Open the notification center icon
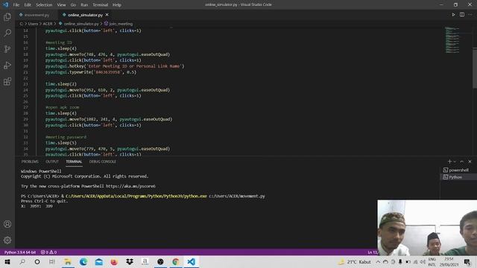 click(x=467, y=261)
